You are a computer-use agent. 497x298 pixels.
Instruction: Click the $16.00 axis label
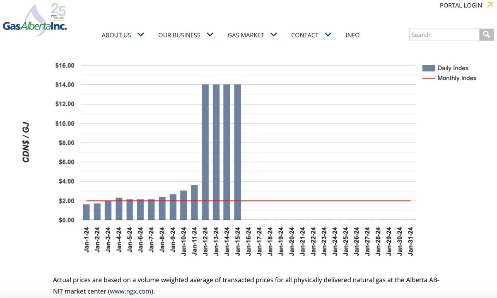click(65, 65)
